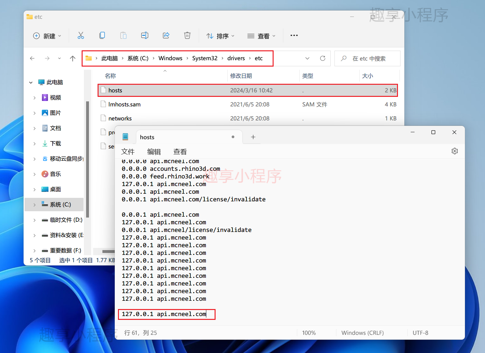
Task: Click the networks file icon
Action: (x=103, y=118)
